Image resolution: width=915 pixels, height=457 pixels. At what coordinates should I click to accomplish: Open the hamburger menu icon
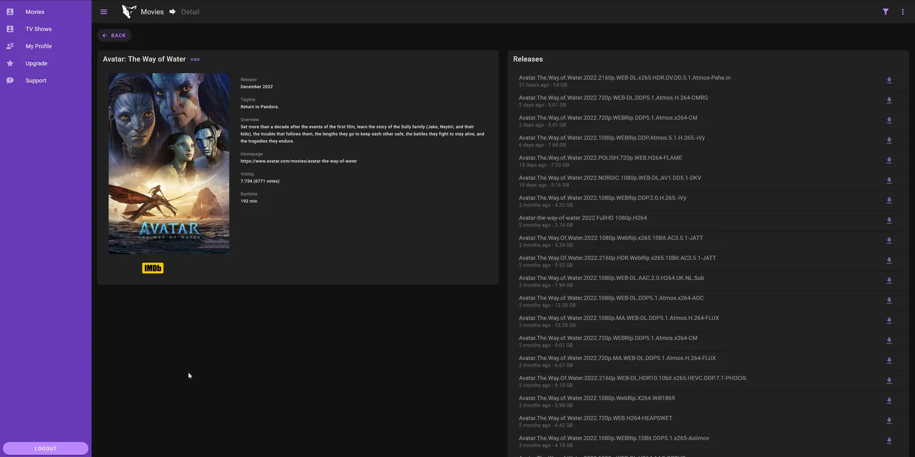[104, 12]
